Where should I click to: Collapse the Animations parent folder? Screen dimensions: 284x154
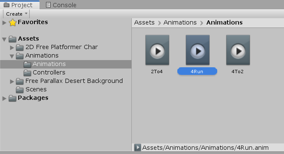tap(12, 56)
